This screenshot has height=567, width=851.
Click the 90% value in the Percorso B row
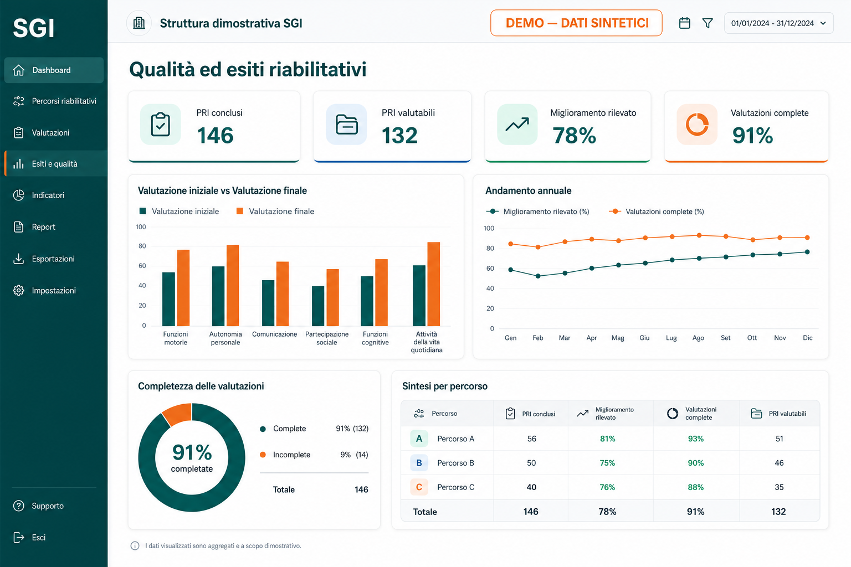696,463
